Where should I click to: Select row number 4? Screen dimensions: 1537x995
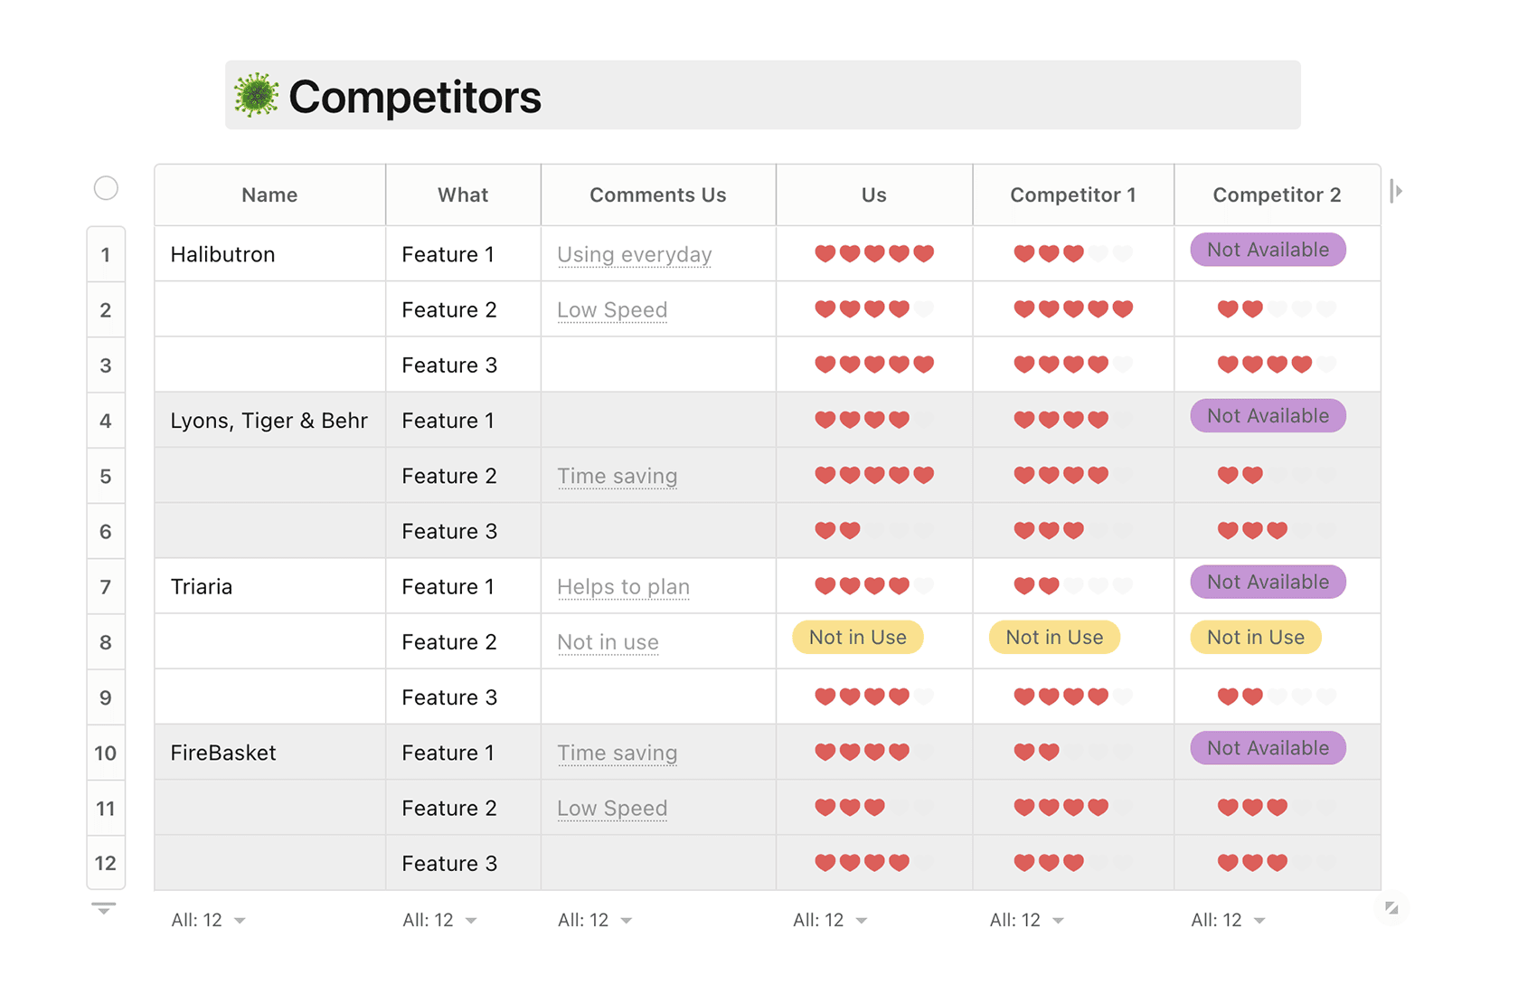click(106, 421)
